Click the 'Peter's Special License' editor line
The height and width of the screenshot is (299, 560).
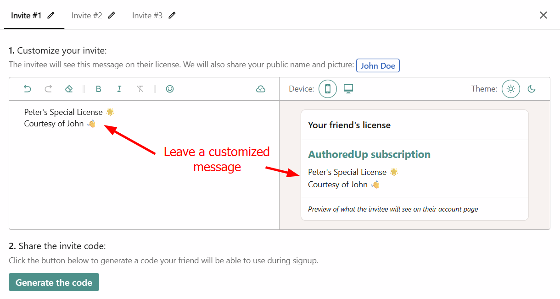(69, 112)
